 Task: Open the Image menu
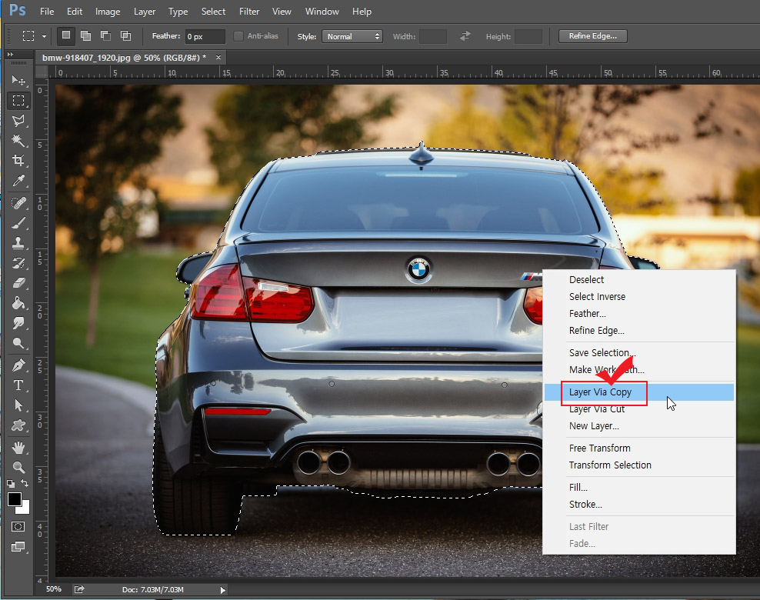[x=108, y=11]
